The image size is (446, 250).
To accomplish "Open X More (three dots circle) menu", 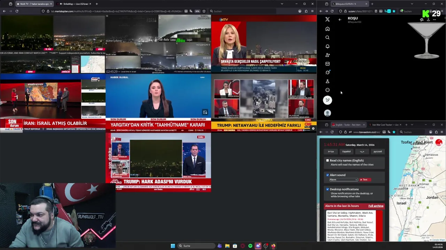I will pyautogui.click(x=327, y=90).
